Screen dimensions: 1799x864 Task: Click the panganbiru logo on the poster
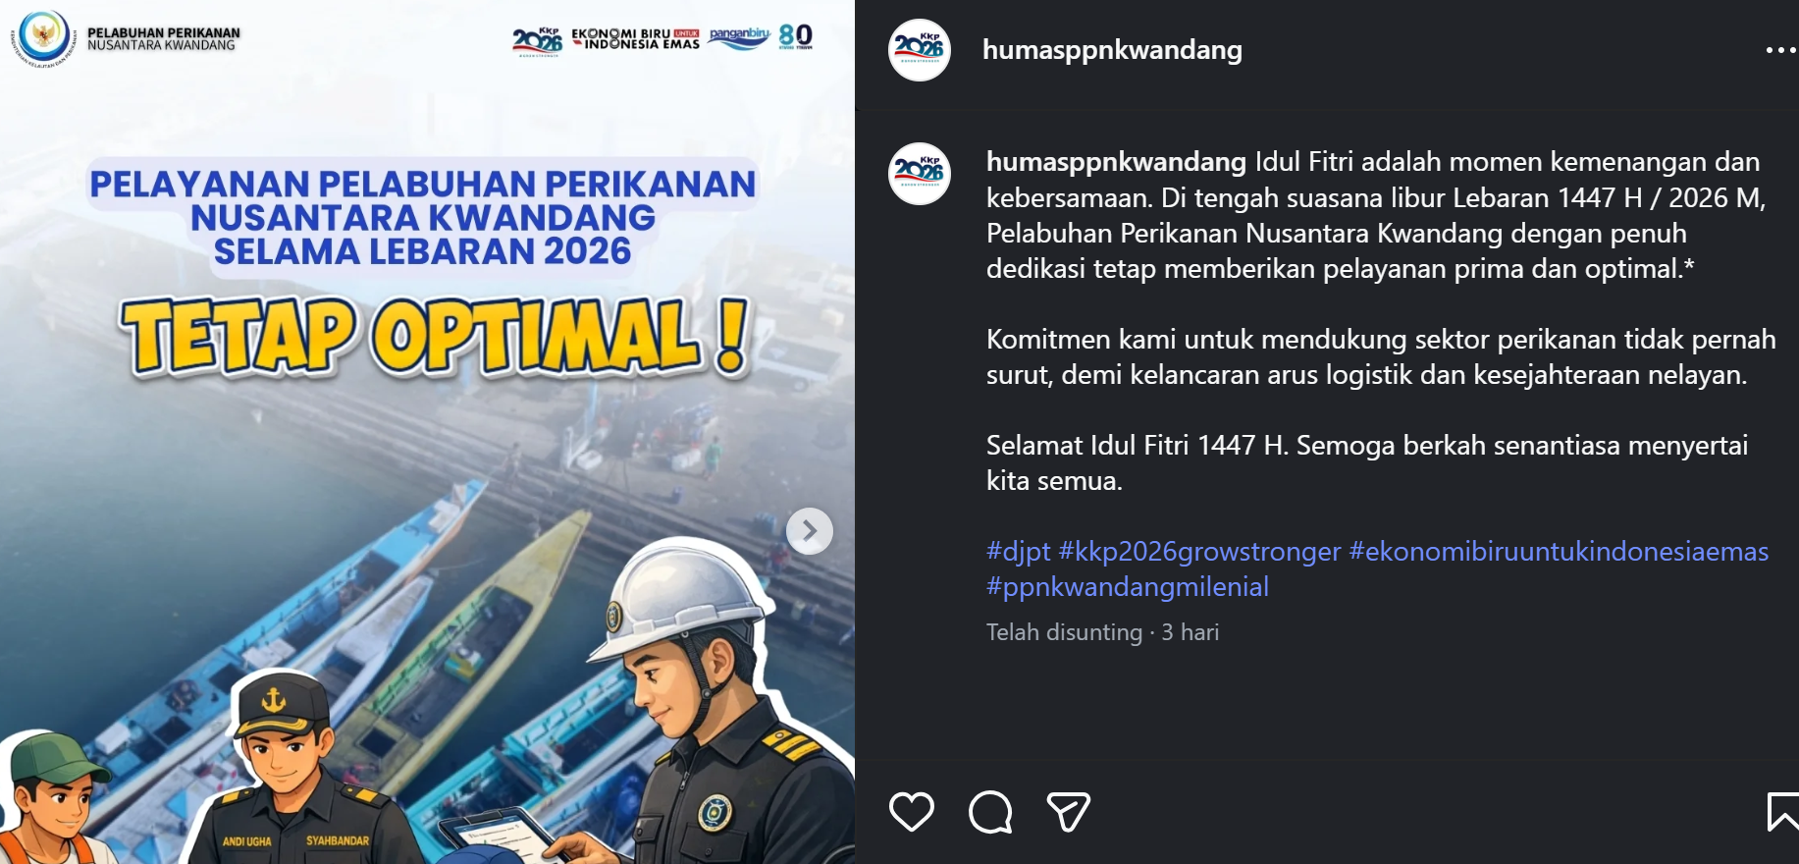click(739, 38)
